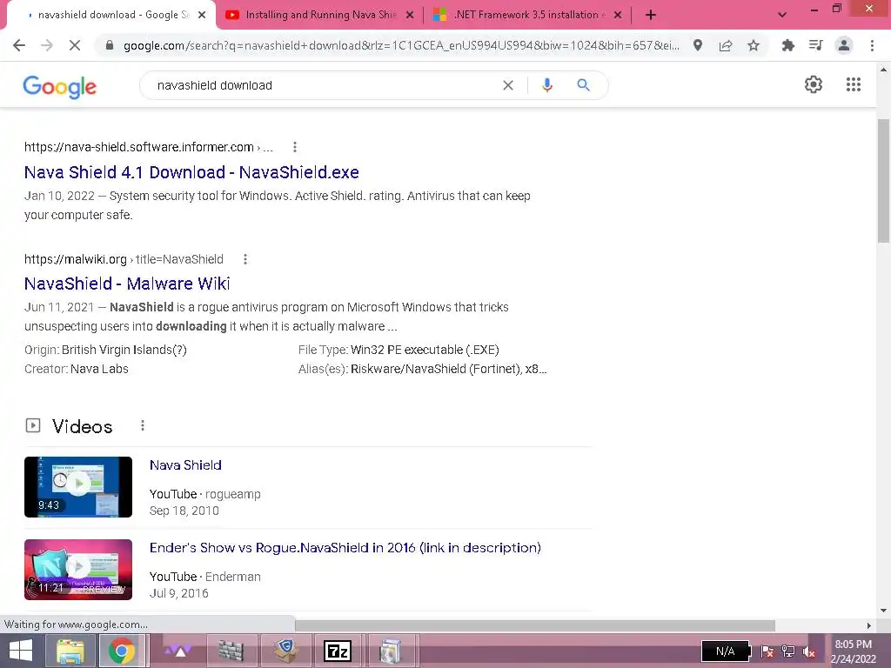Click the horizontal scrollbar thumb
The image size is (891, 668).
point(535,625)
